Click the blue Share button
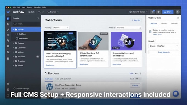Screen dimensions: 187x105 coord(168,12)
